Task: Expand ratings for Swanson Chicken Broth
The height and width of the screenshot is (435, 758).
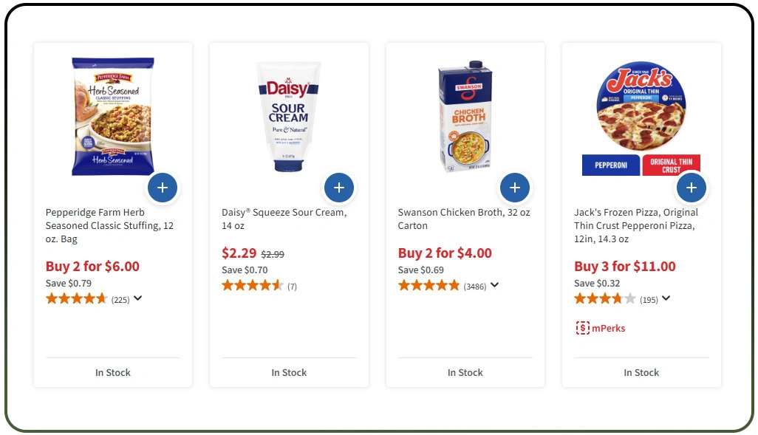Action: pyautogui.click(x=494, y=285)
